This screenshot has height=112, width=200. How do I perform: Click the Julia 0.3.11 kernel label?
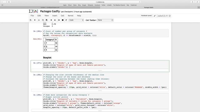(x=162, y=16)
